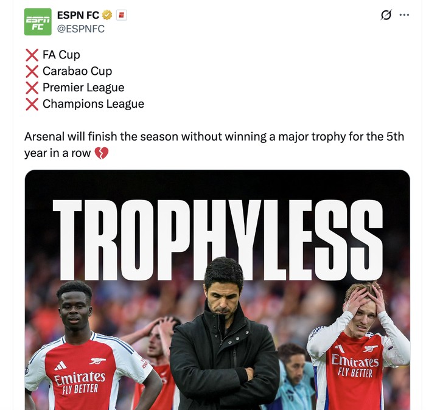Image resolution: width=426 pixels, height=410 pixels.
Task: Click the red ESPN affiliate badge
Action: coord(121,15)
